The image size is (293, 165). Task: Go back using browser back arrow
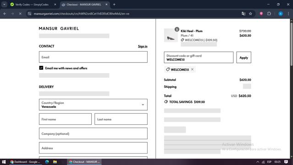[5, 14]
